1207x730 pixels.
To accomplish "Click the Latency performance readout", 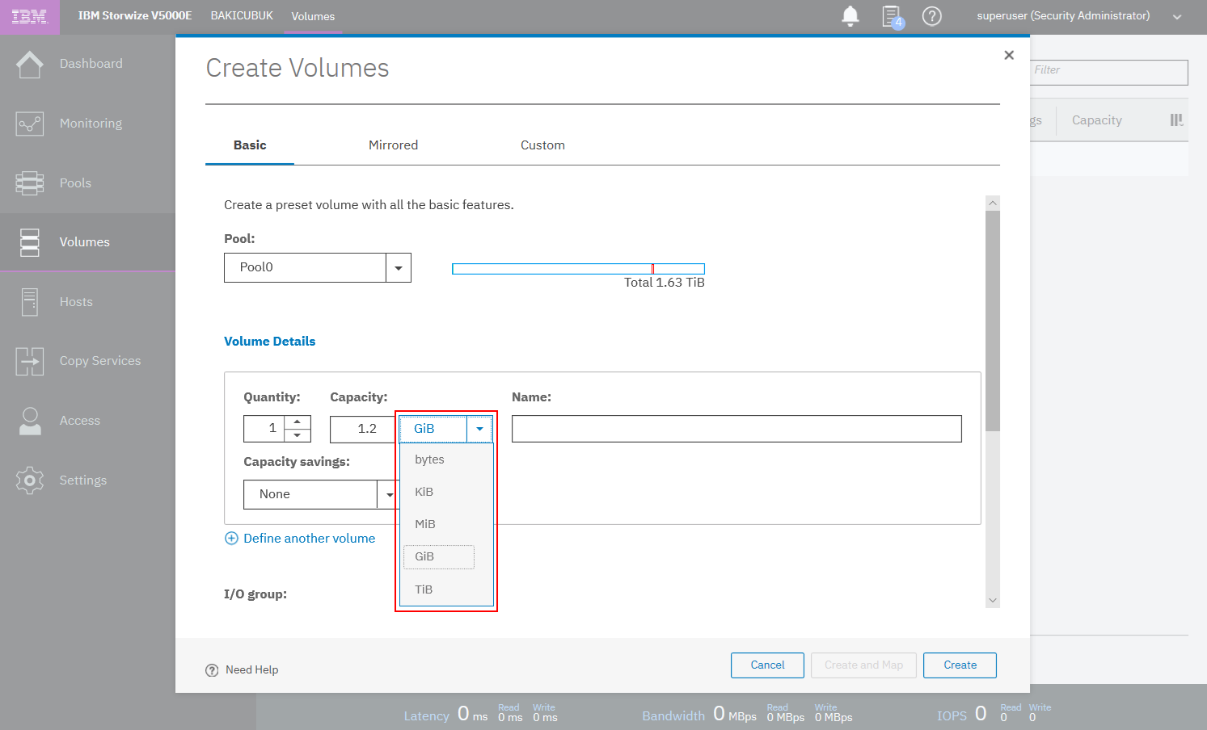I will tap(481, 714).
